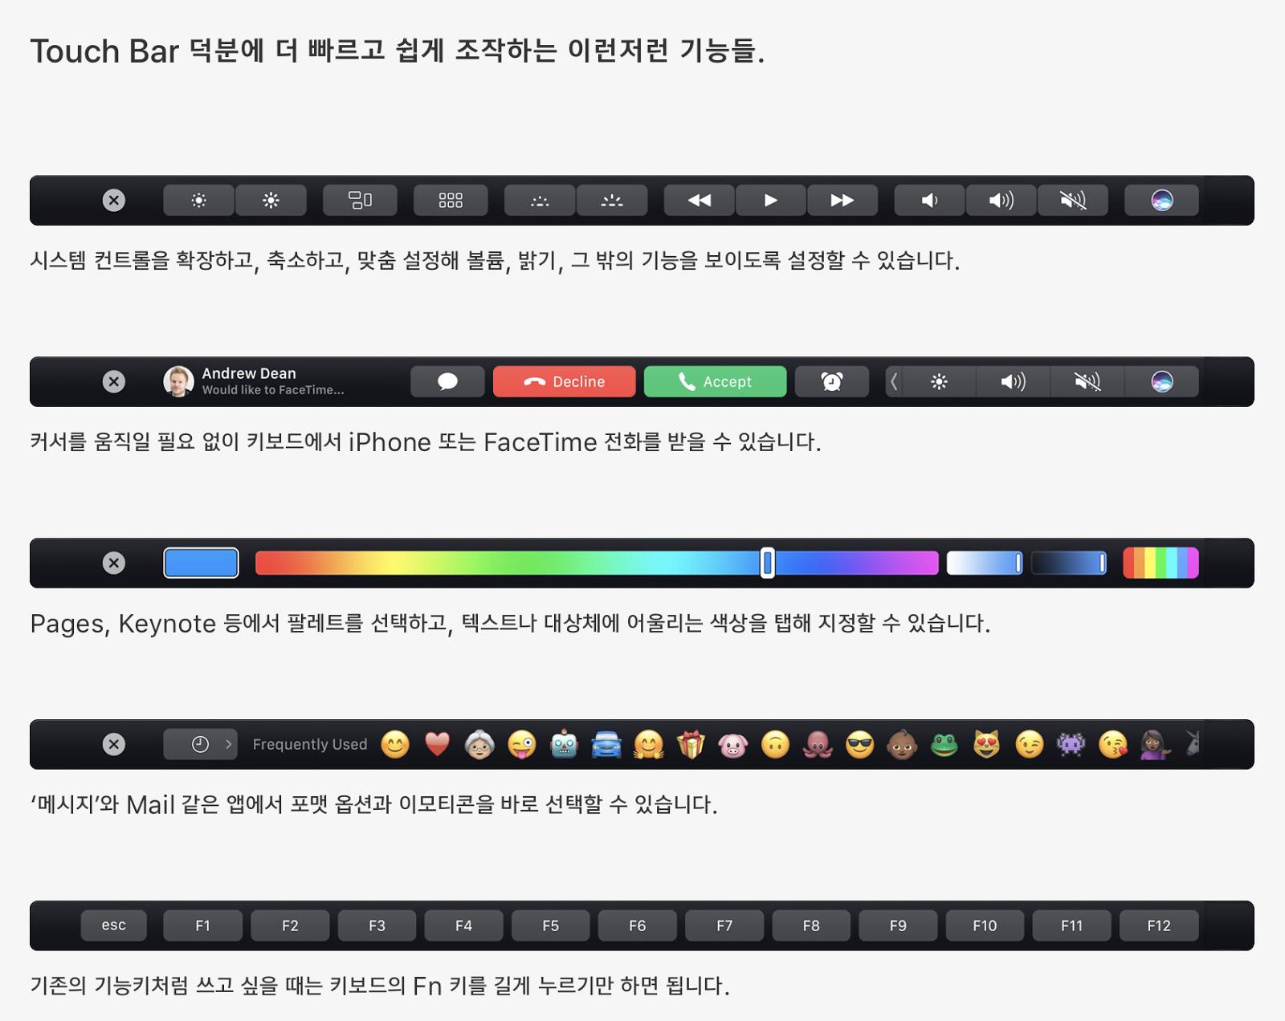Accept the FaceTime call
1285x1021 pixels.
[x=716, y=382]
